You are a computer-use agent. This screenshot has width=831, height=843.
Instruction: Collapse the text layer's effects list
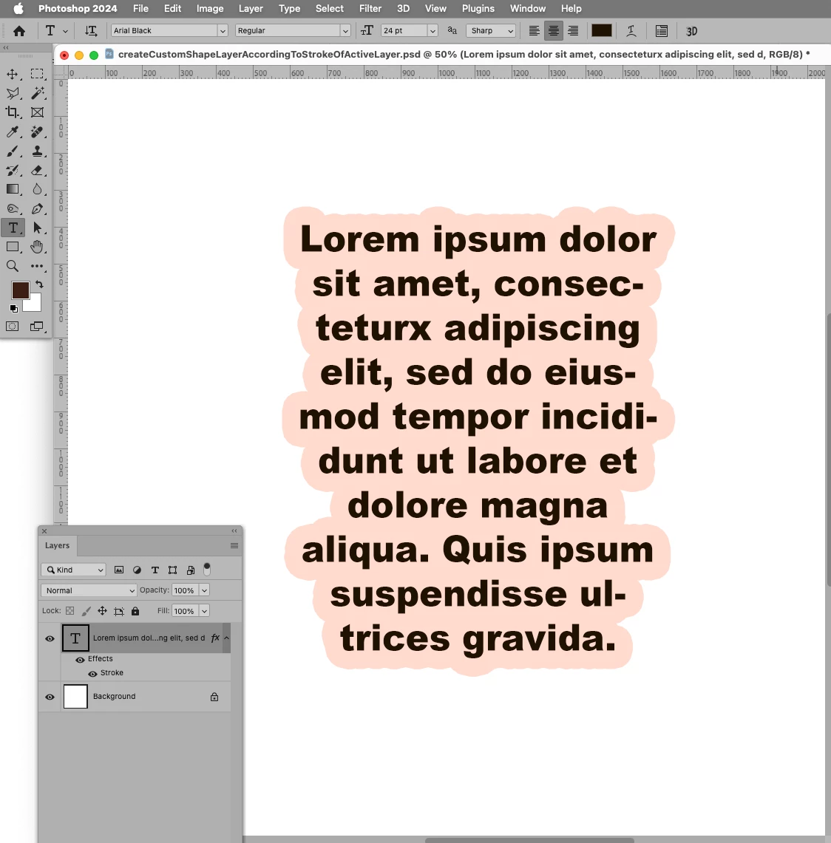click(x=226, y=638)
